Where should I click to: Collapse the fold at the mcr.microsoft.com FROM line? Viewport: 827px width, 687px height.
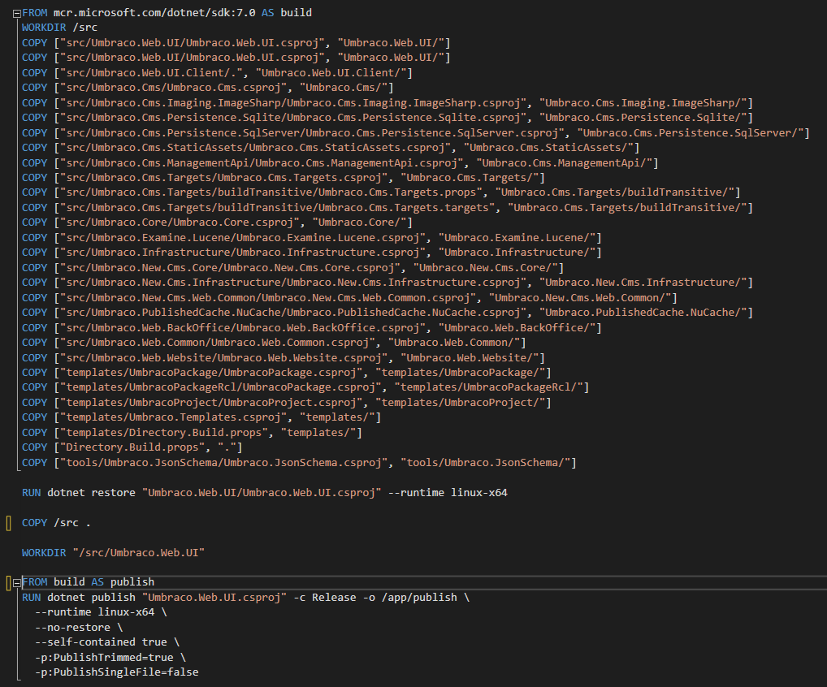[x=16, y=14]
